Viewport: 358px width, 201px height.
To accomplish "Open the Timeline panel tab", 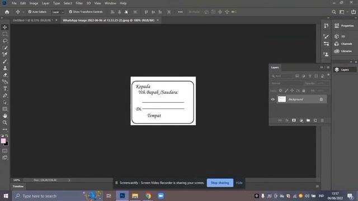I will click(x=18, y=186).
